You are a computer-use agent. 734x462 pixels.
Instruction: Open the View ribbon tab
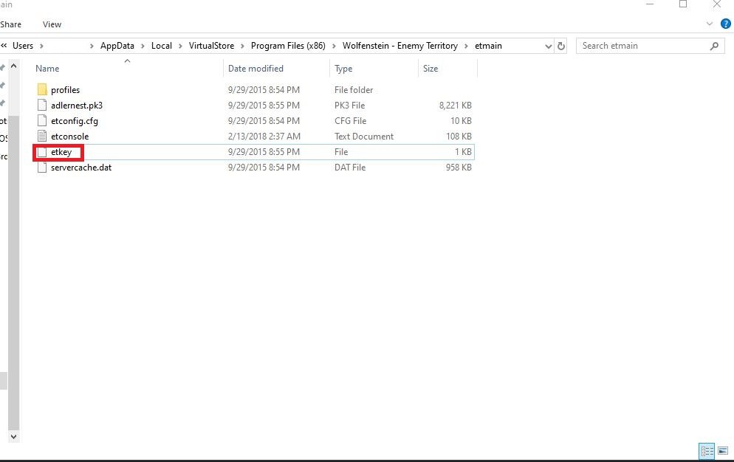[x=52, y=24]
